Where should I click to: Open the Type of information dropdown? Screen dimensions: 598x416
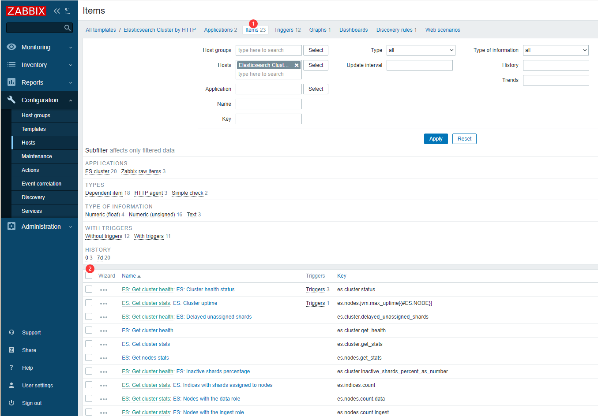(556, 50)
